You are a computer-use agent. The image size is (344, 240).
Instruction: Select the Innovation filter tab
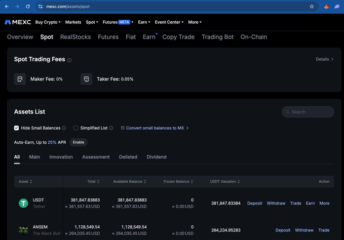pyautogui.click(x=61, y=157)
